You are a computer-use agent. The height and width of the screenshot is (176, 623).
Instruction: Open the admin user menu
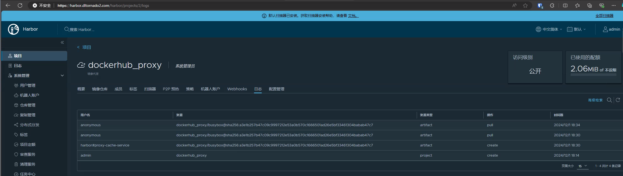tap(612, 29)
